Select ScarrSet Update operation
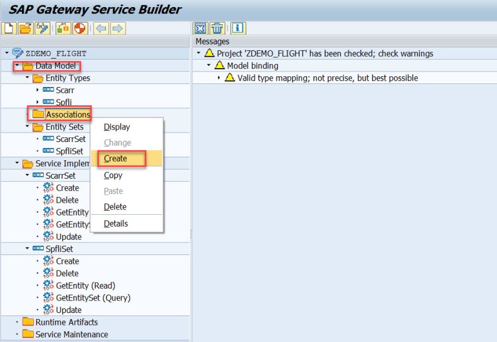The width and height of the screenshot is (497, 342). point(69,237)
